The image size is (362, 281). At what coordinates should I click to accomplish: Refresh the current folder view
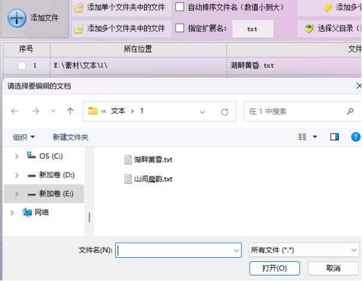(225, 112)
